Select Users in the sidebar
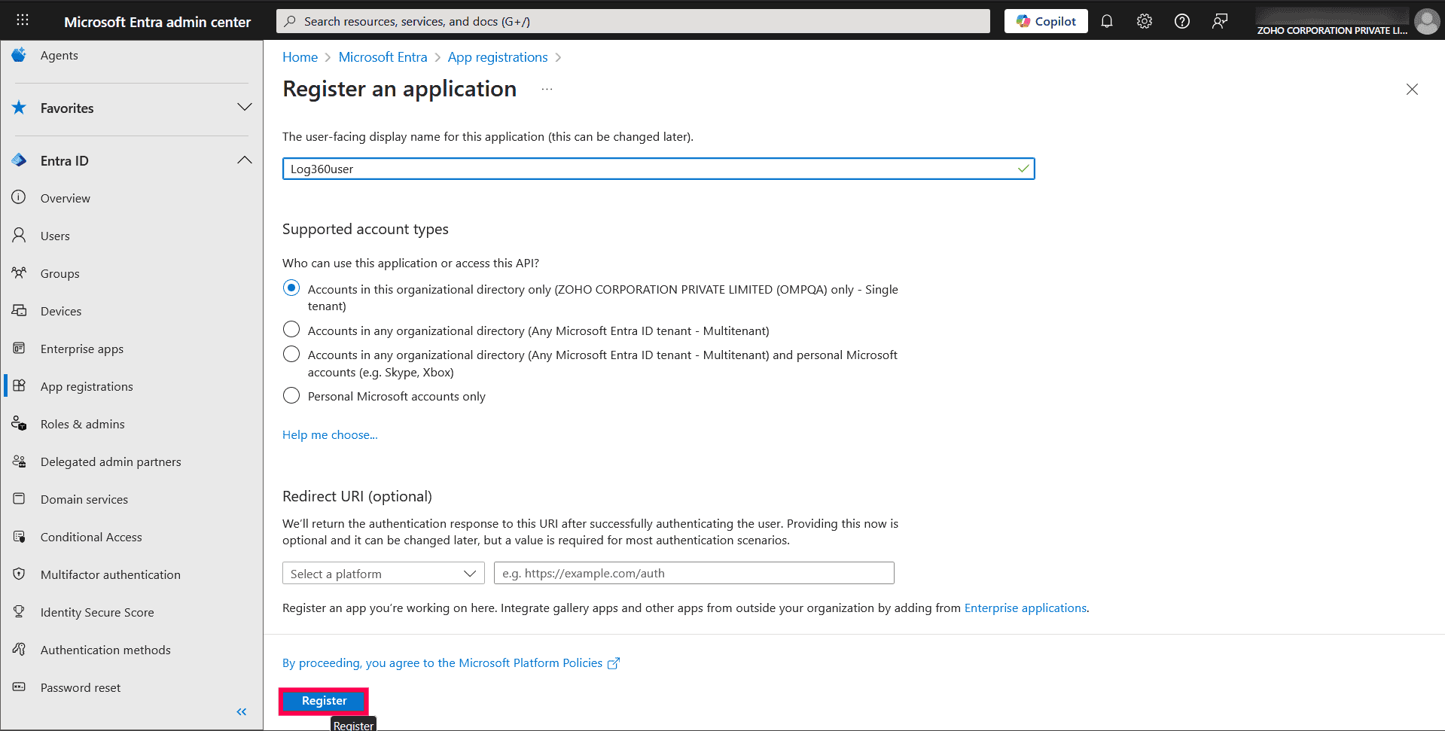The image size is (1445, 731). pos(54,235)
